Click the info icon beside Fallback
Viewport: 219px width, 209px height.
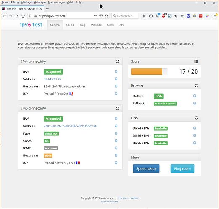coord(195,103)
